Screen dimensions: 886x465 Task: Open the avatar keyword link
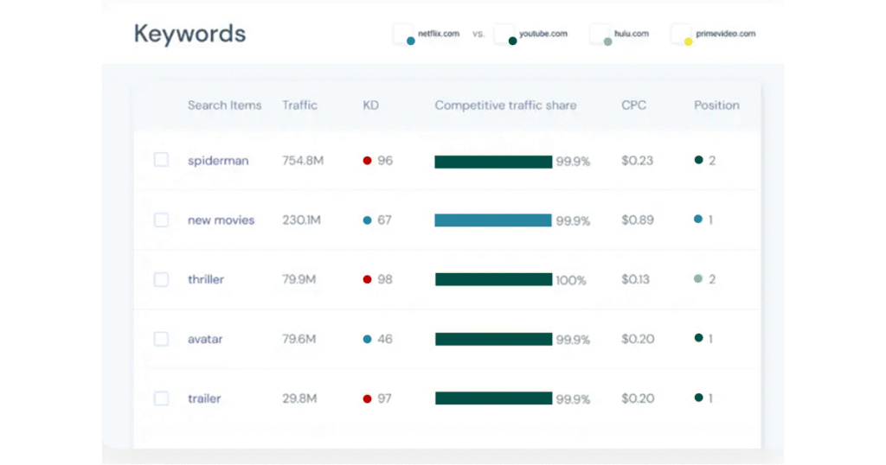(205, 339)
